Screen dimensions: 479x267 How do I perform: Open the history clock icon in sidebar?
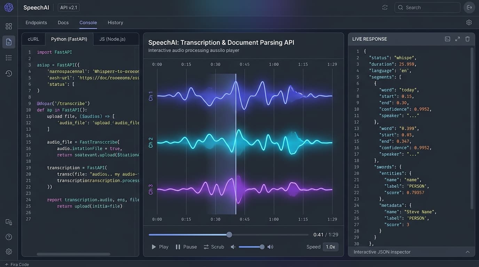(x=9, y=73)
